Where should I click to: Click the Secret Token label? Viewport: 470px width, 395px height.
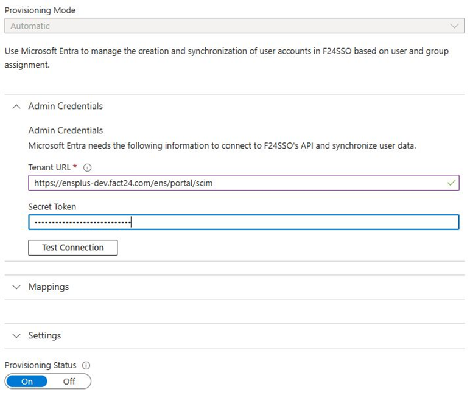coord(52,207)
